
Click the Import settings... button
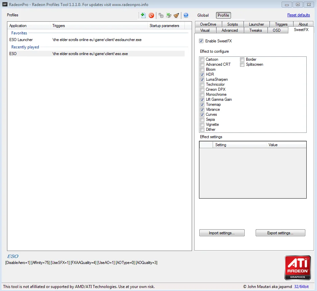pos(222,233)
